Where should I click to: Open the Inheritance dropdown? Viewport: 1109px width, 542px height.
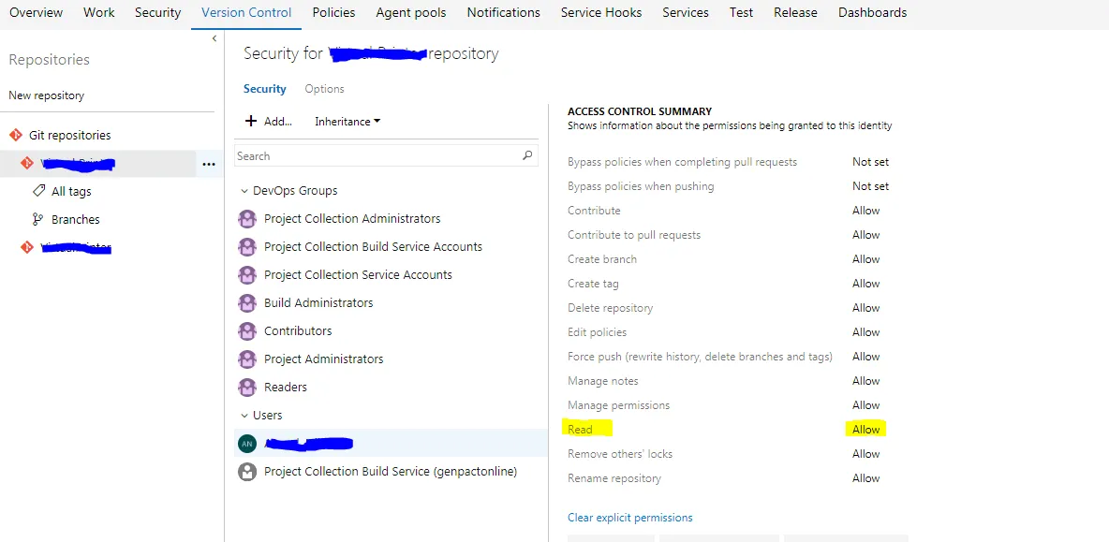[x=347, y=122]
